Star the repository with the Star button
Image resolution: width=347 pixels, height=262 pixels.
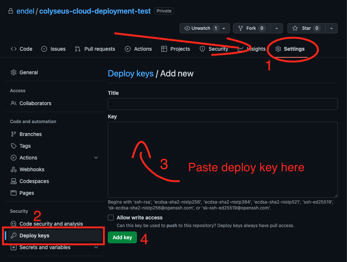(306, 28)
